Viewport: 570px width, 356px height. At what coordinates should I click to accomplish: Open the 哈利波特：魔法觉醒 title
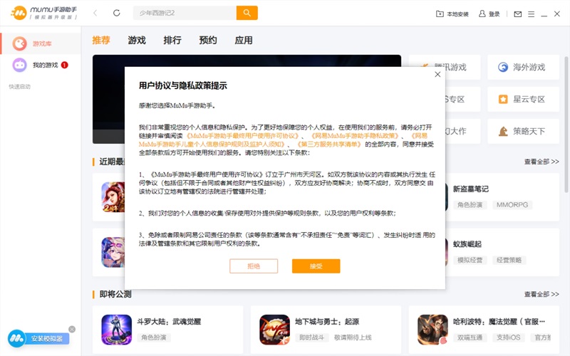tap(499, 322)
